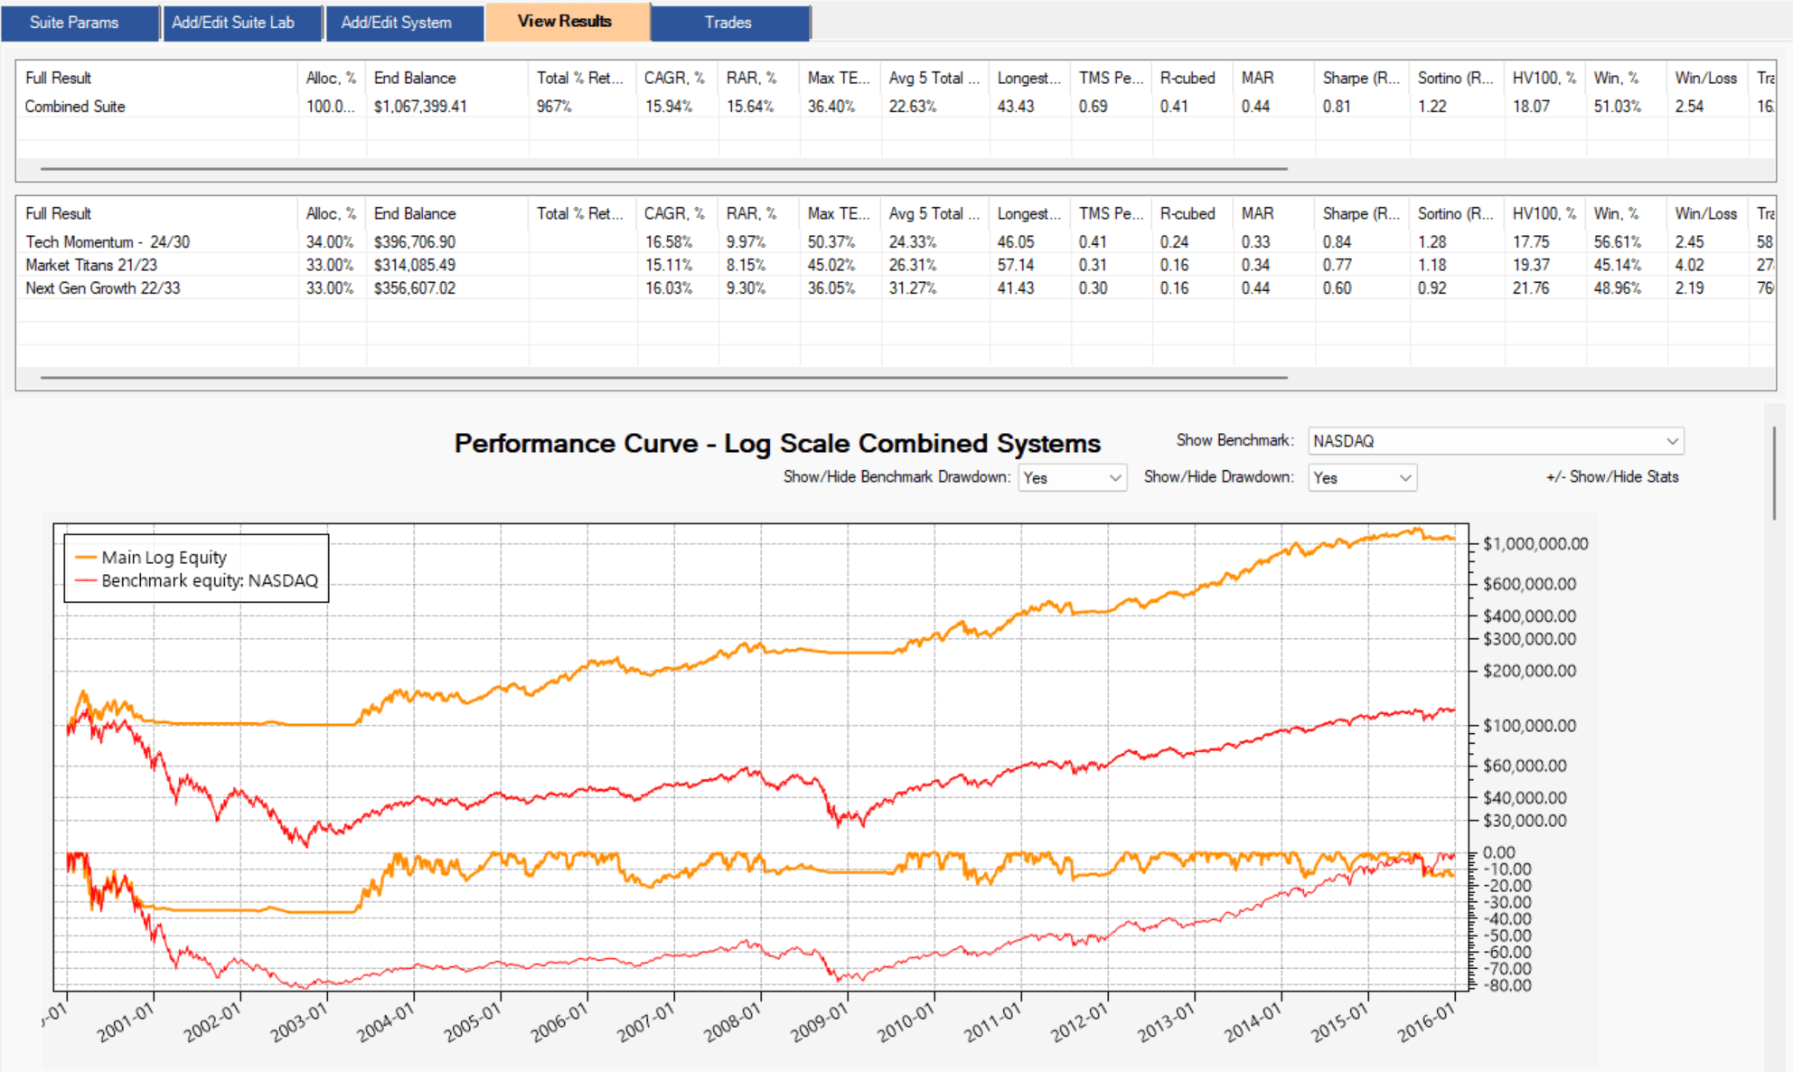Sort by CAGR column in systems table
Image resolution: width=1793 pixels, height=1072 pixels.
pos(673,213)
